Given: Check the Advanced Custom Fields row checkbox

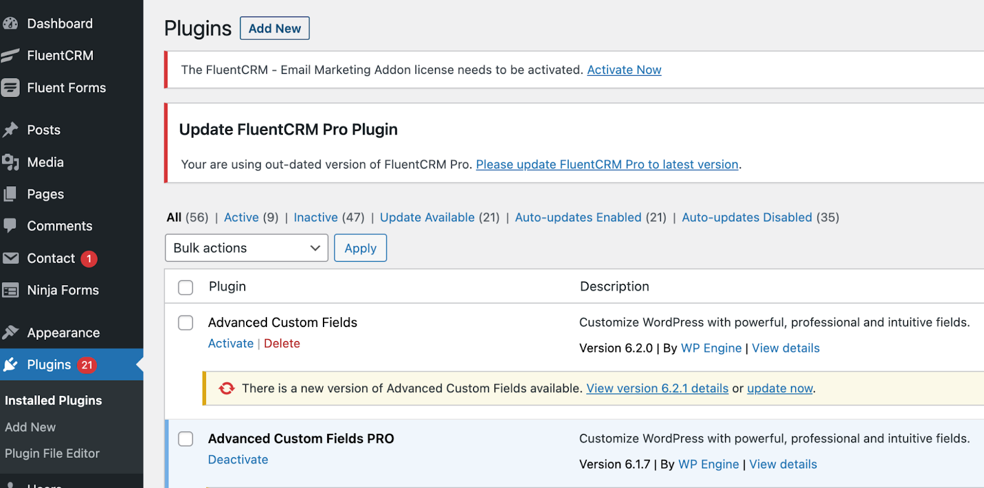Looking at the screenshot, I should coord(186,323).
